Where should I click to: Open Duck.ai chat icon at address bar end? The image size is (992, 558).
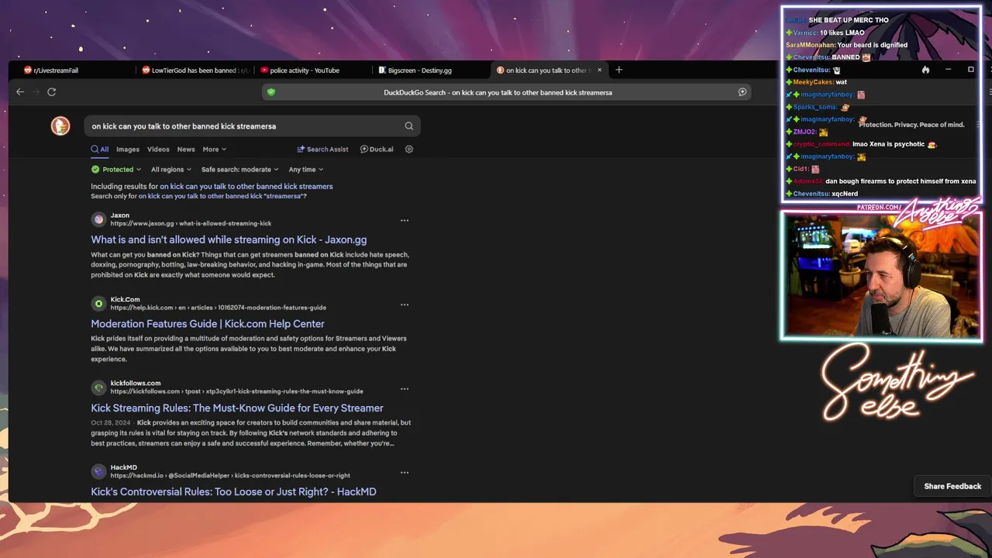742,92
